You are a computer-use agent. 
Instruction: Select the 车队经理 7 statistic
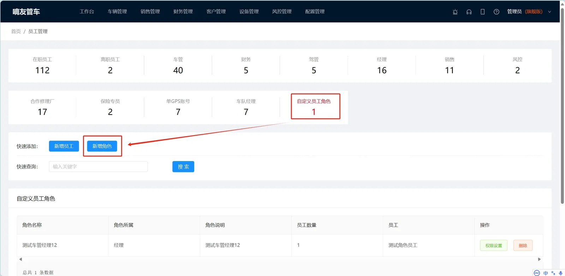(x=246, y=107)
